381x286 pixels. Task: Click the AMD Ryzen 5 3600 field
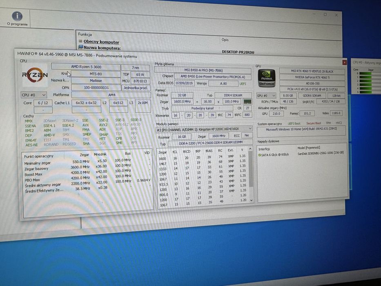point(86,67)
